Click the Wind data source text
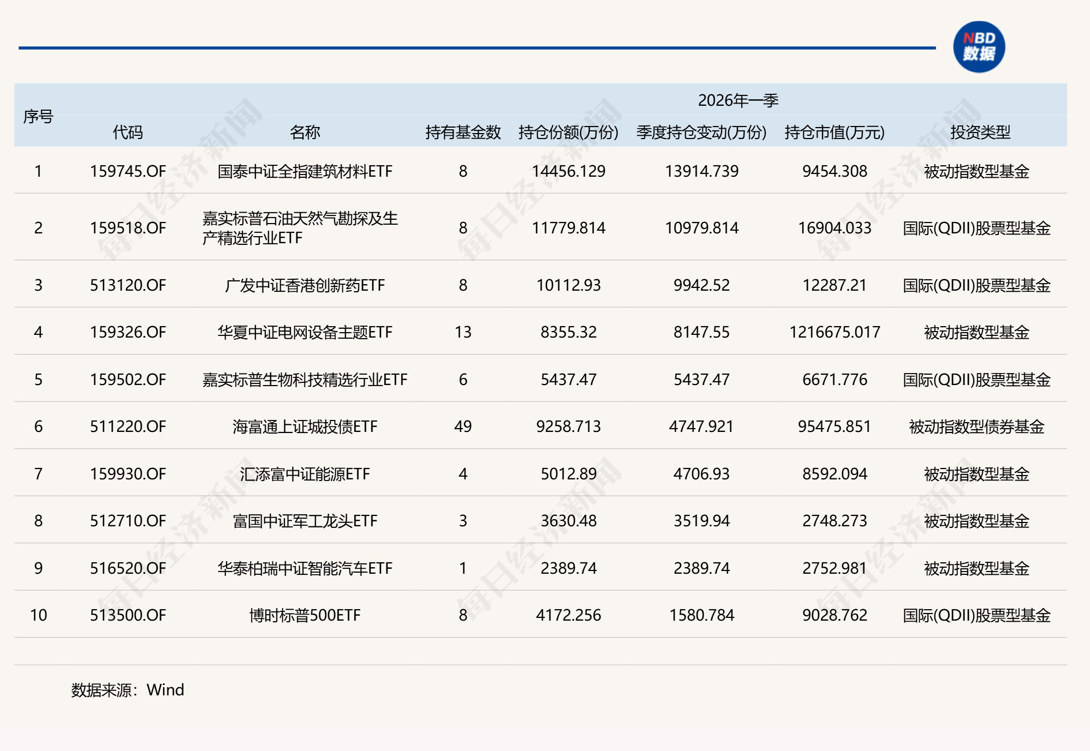This screenshot has height=751, width=1090. pyautogui.click(x=127, y=689)
